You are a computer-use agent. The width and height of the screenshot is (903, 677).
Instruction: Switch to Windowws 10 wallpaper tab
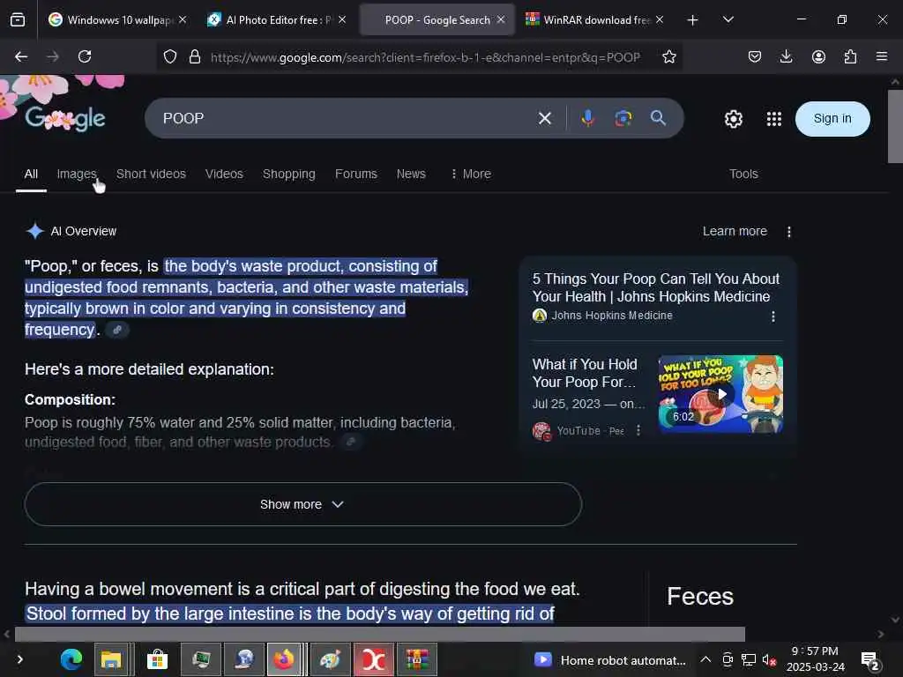(x=118, y=19)
